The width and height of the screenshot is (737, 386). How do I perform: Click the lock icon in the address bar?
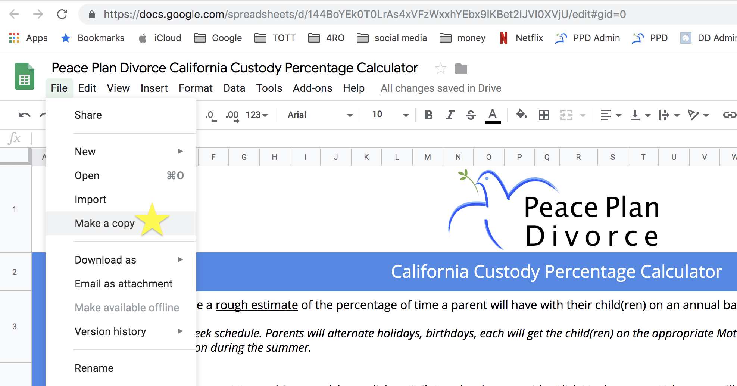pos(91,15)
